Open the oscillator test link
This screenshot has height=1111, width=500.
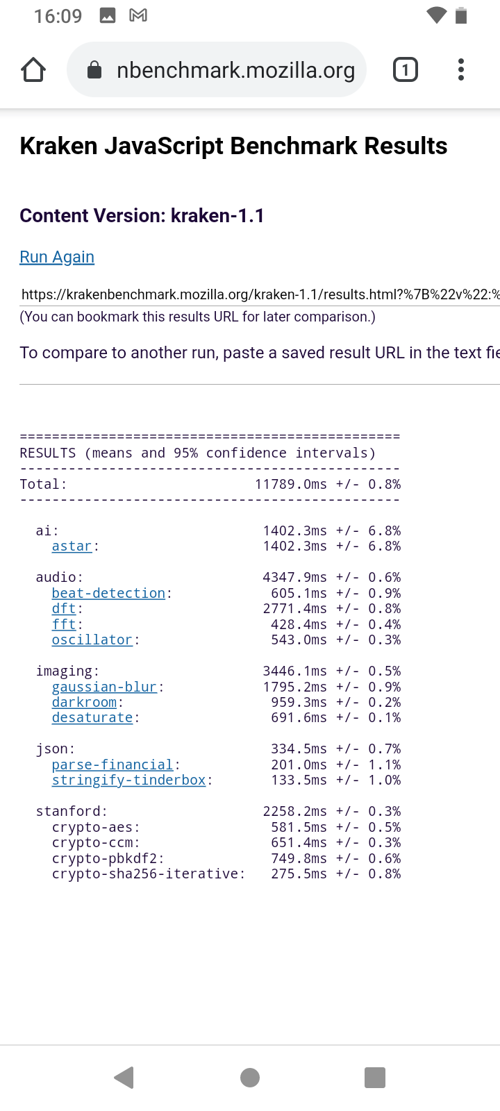pyautogui.click(x=92, y=640)
